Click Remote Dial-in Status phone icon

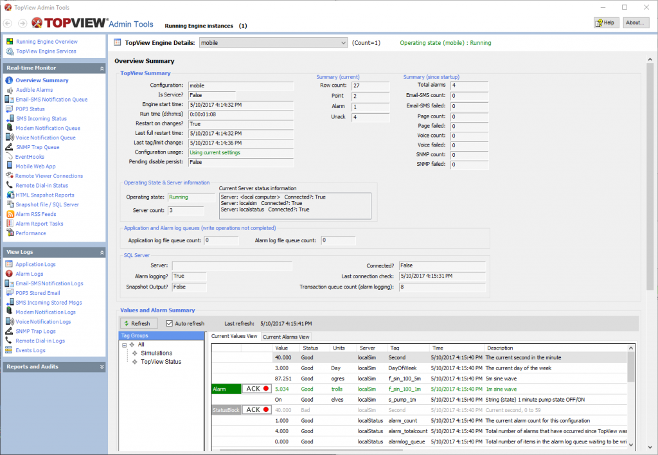click(x=9, y=185)
